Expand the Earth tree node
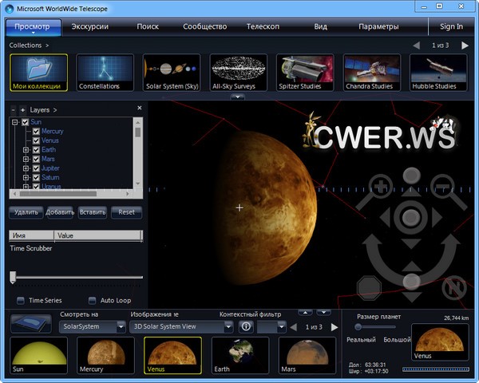The image size is (479, 383). pos(26,149)
